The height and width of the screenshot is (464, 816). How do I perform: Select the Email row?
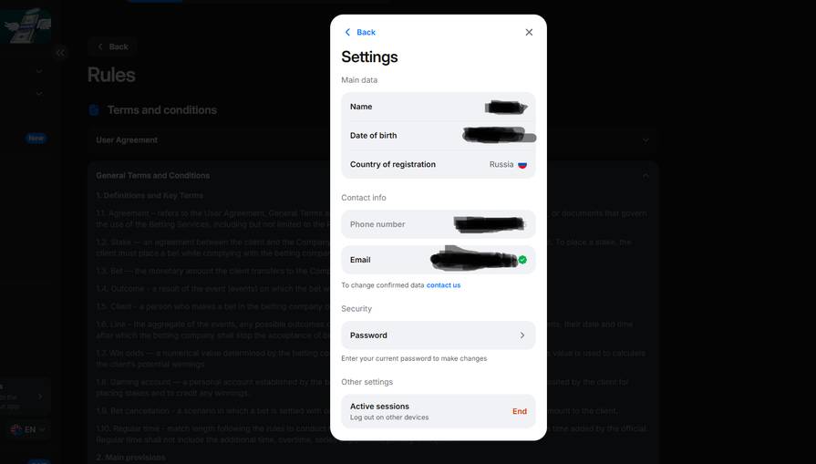439,260
